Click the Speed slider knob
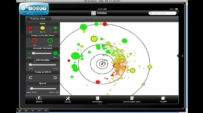203x113 pixels. pos(32,89)
